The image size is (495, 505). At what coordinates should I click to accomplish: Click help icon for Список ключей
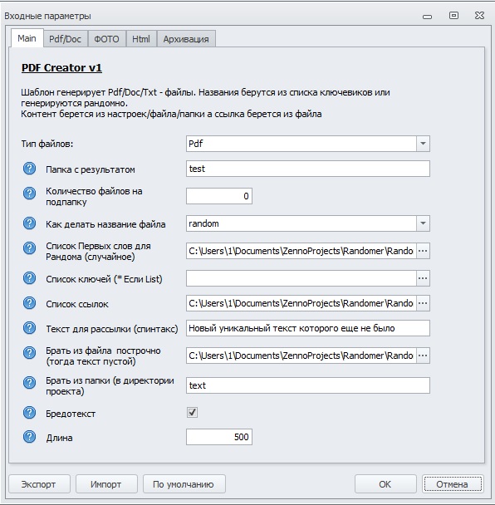29,278
